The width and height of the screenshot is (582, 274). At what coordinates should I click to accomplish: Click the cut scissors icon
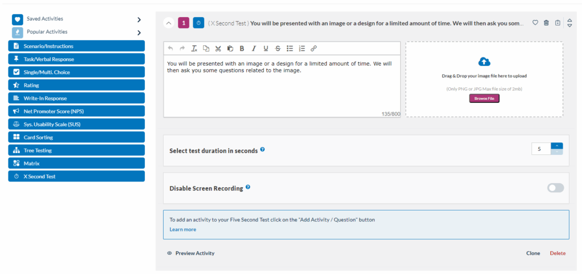pos(218,48)
